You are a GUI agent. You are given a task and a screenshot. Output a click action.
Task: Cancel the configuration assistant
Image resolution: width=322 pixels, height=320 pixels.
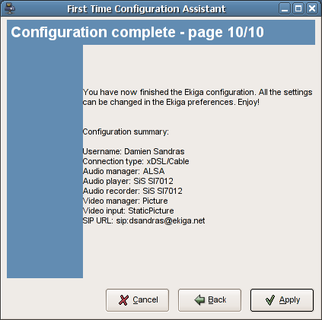point(137,300)
